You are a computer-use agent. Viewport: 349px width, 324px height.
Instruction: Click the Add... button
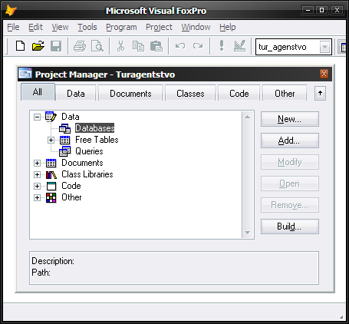pos(290,141)
